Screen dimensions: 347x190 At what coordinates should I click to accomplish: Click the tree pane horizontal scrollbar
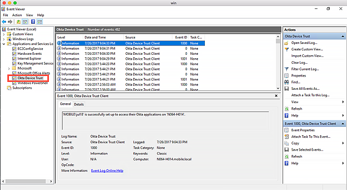[x=27, y=181]
